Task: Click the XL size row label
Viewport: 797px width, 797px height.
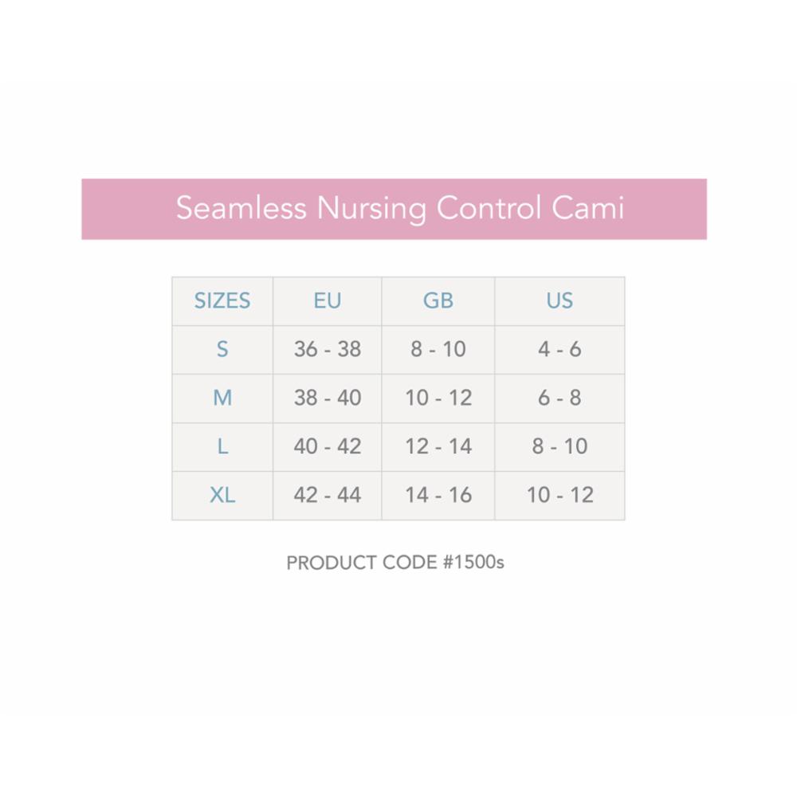Action: click(x=222, y=496)
